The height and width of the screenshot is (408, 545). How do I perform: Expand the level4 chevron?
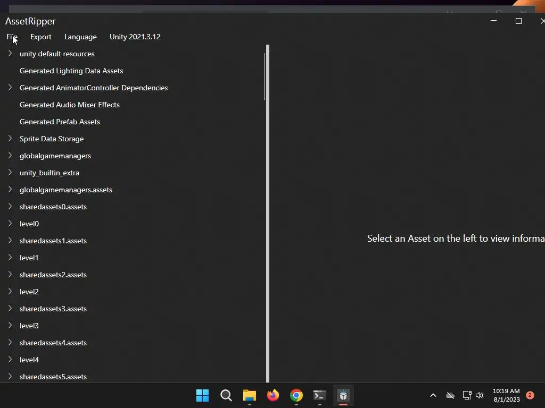point(10,360)
